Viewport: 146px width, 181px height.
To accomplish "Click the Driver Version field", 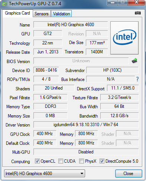I will 86,125.
